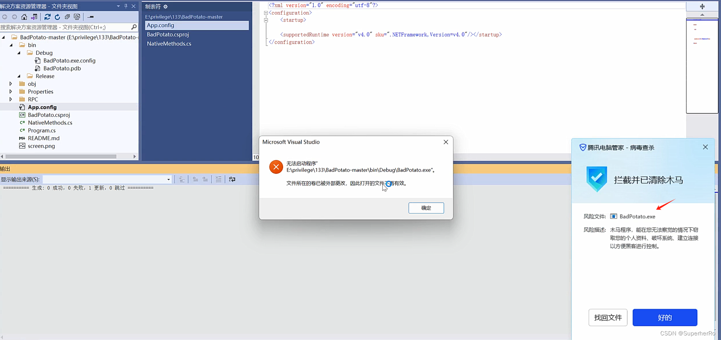Switch to App.config in tab list
This screenshot has height=340, width=721.
pyautogui.click(x=197, y=25)
